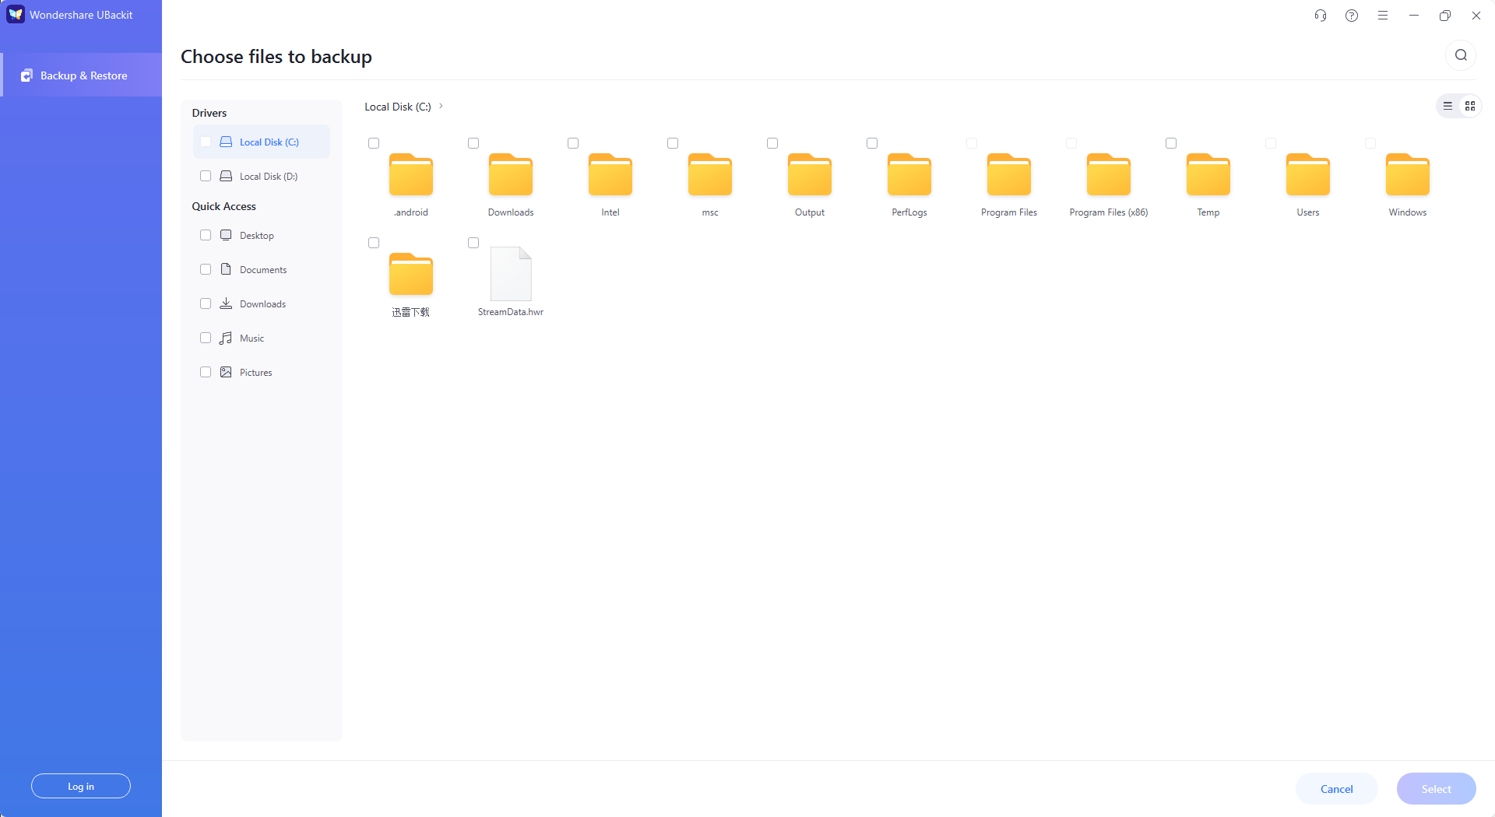The image size is (1495, 817).
Task: Tick the Downloads folder checkbox in grid
Action: click(473, 143)
